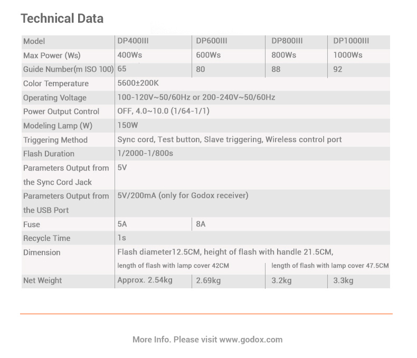Viewport: 417px width, 358px height.
Task: Select the 5600±200K value cell
Action: (x=138, y=83)
